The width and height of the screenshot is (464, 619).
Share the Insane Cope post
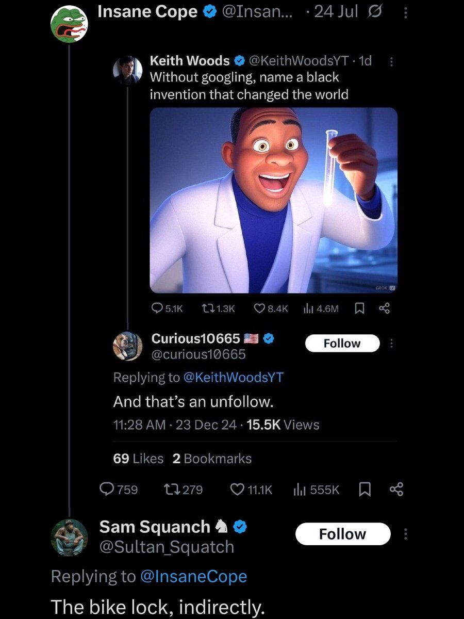point(396,490)
